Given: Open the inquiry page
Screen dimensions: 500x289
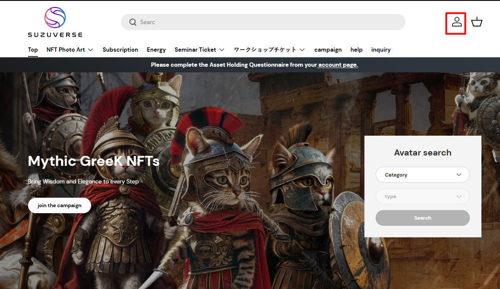Looking at the screenshot, I should [380, 50].
